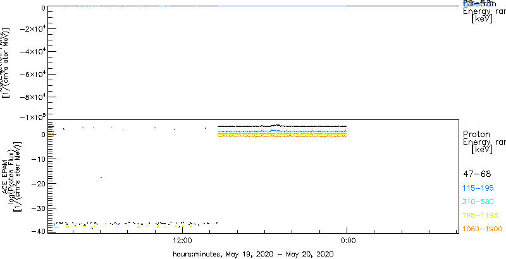Click the -20 tick on proton axis
Screen dimensions: 506x259
[39, 184]
